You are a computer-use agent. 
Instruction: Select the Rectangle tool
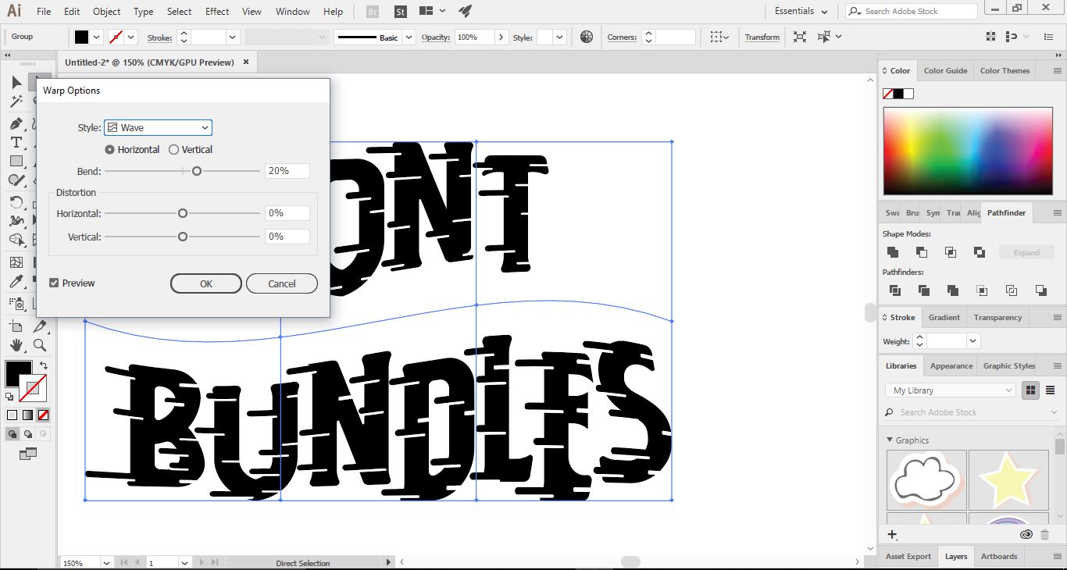16,161
